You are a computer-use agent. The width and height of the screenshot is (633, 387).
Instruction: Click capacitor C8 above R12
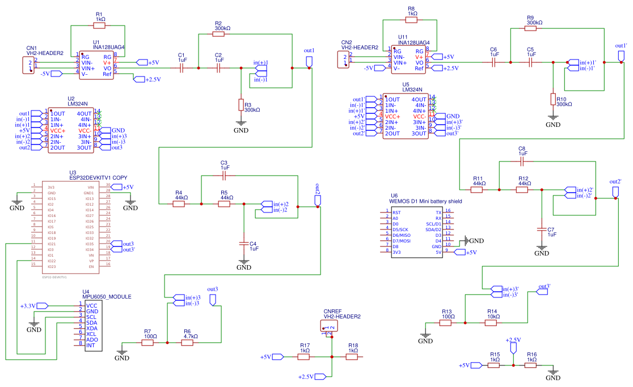(522, 161)
